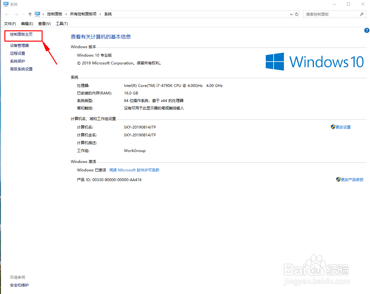Click the 查看有关计算机的基本信息 heading
Image resolution: width=370 pixels, height=294 pixels.
101,37
